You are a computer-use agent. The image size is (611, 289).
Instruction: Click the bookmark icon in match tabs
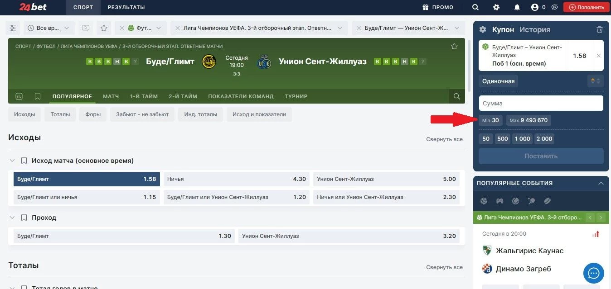[38, 96]
